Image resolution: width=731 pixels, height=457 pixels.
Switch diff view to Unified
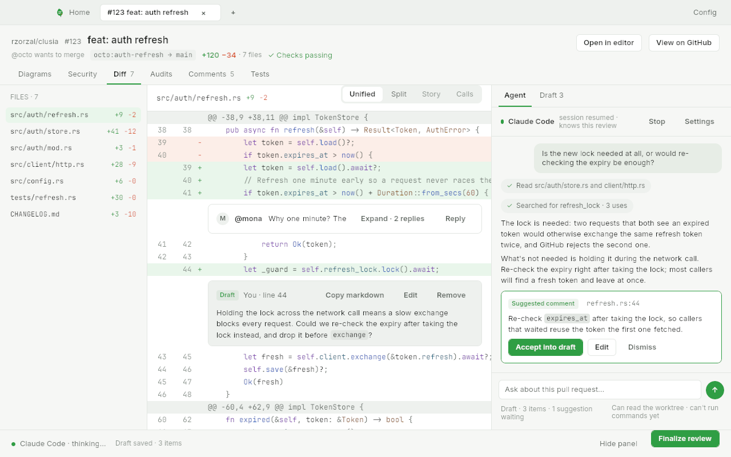pos(362,94)
